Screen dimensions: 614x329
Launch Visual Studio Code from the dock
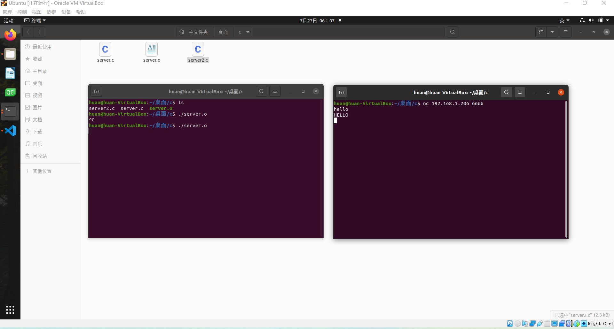click(x=11, y=130)
